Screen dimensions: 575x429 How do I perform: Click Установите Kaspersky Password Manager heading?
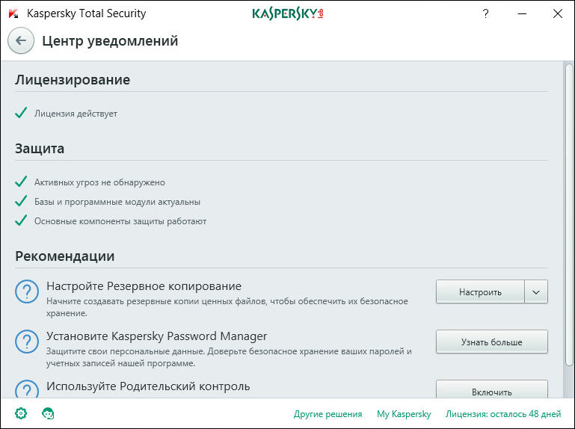click(156, 336)
